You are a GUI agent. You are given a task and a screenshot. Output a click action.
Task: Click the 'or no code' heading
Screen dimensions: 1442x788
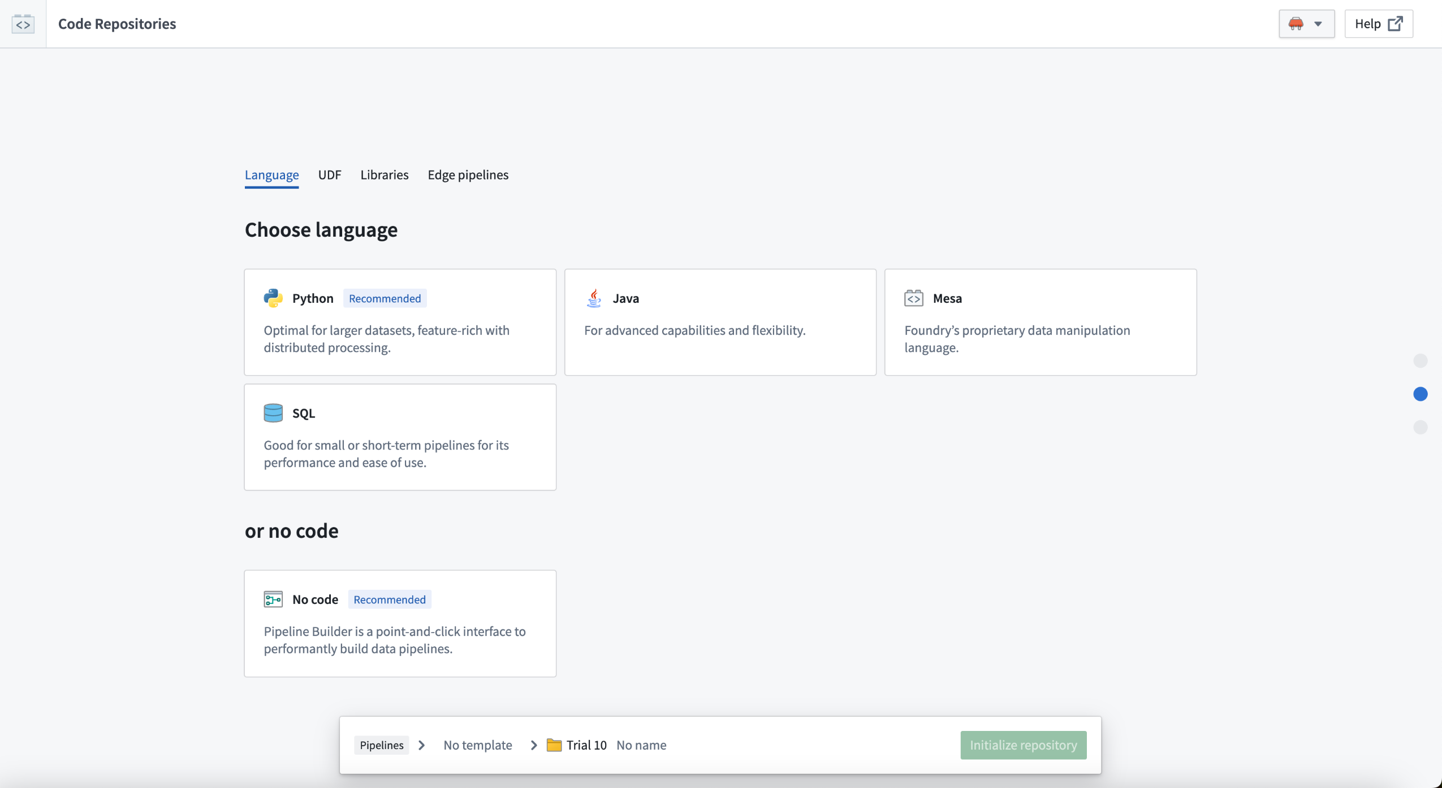point(291,530)
